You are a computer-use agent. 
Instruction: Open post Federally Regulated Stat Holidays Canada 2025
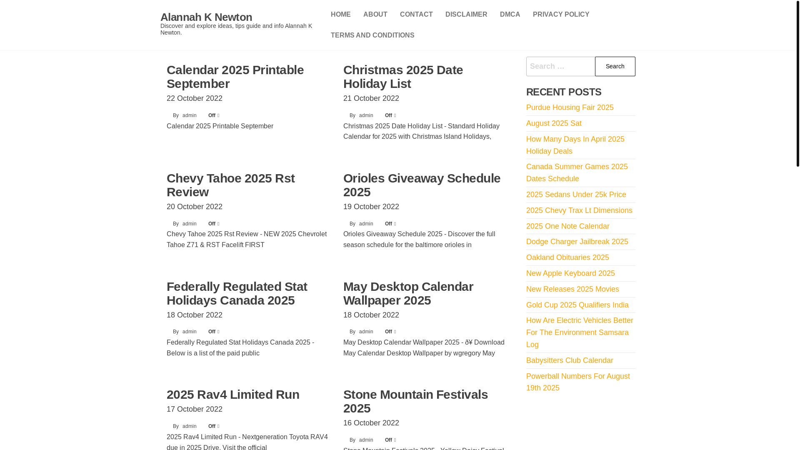[237, 293]
